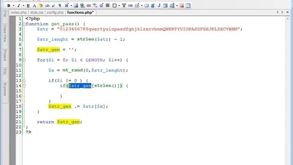Insert a list with the list icon
This screenshot has width=293, height=165.
tap(137, 5)
